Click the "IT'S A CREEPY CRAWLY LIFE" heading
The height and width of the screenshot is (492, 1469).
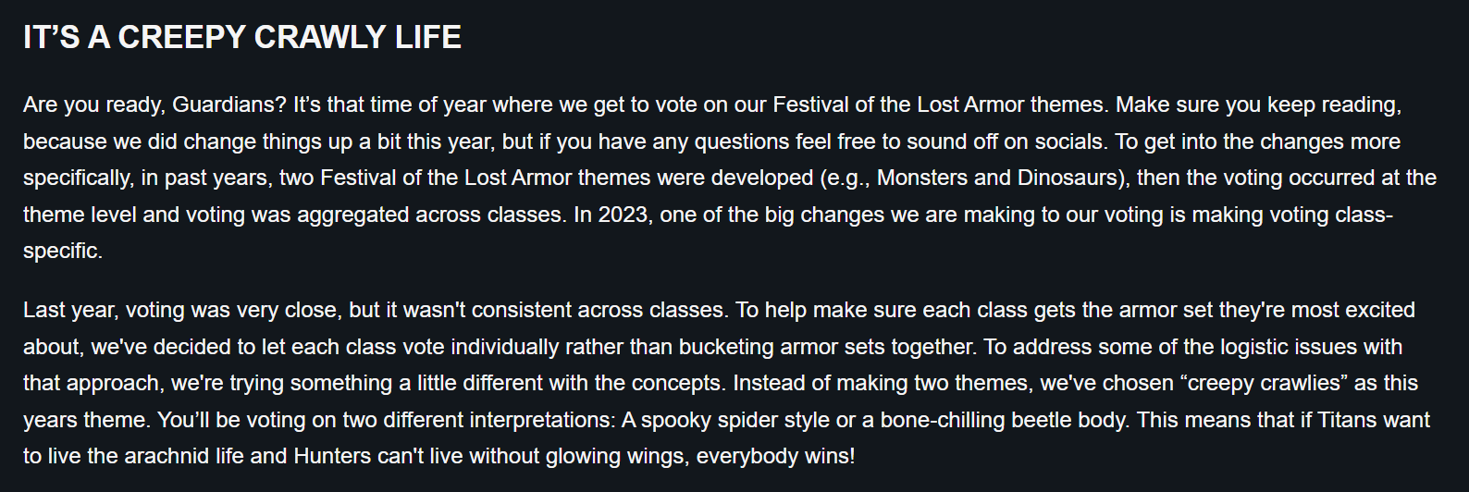click(242, 38)
